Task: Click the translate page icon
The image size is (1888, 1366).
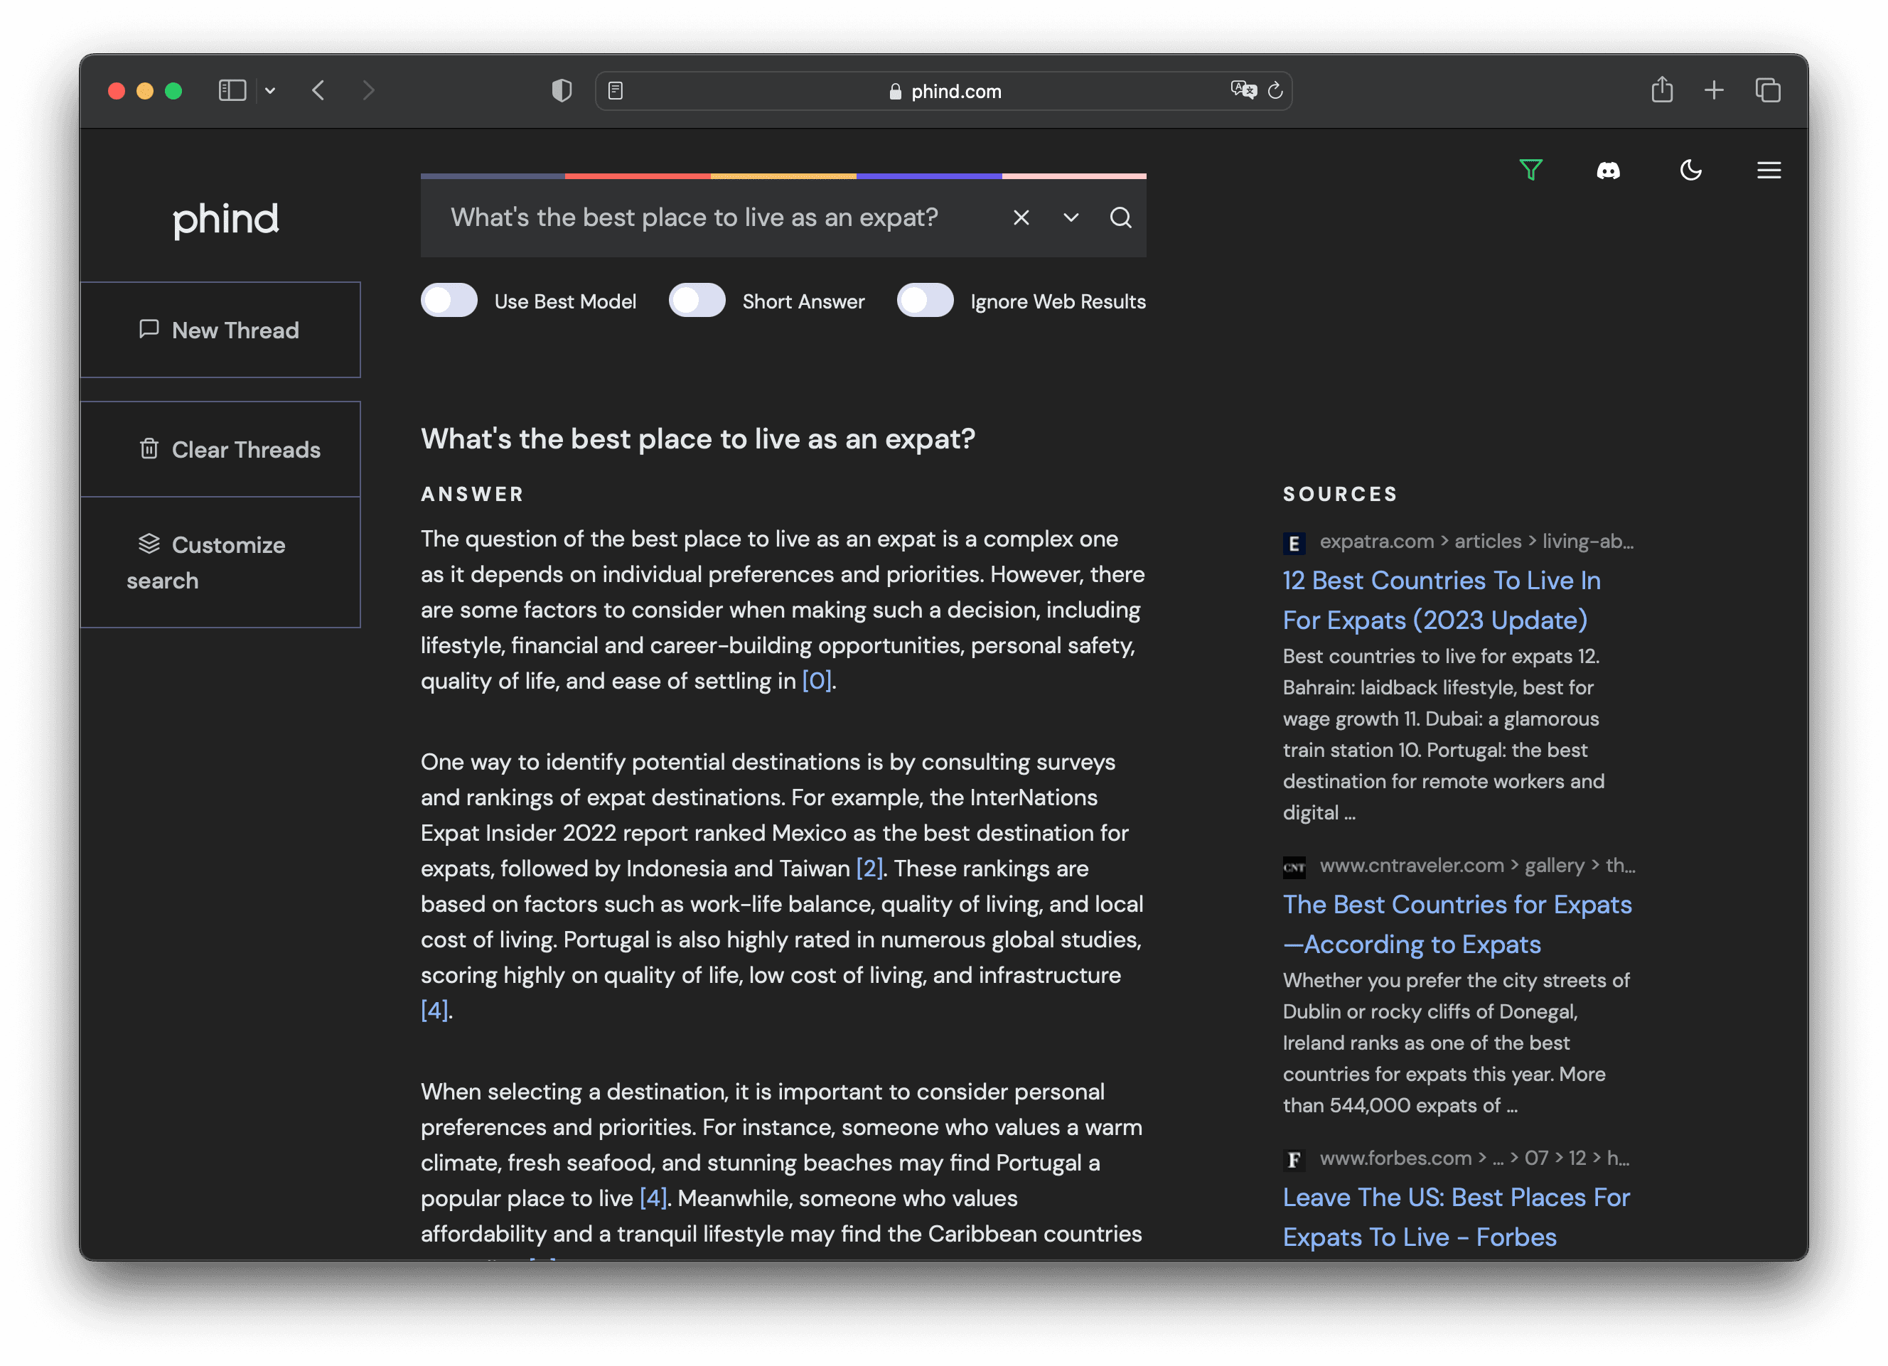Action: [x=1243, y=89]
